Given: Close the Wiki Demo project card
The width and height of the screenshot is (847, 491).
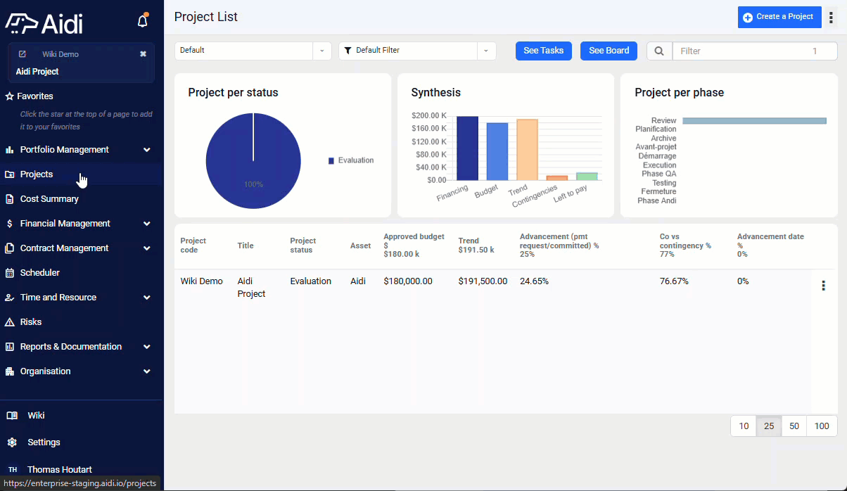Looking at the screenshot, I should (144, 54).
